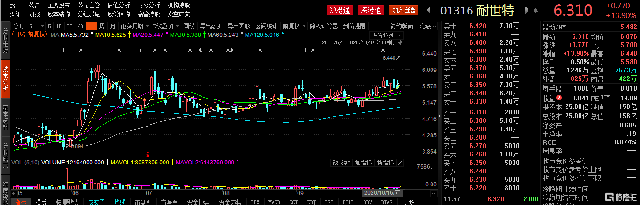This screenshot has height=205, width=640.
Task: Open 更多 indicators at bottom bar
Action: tap(408, 202)
